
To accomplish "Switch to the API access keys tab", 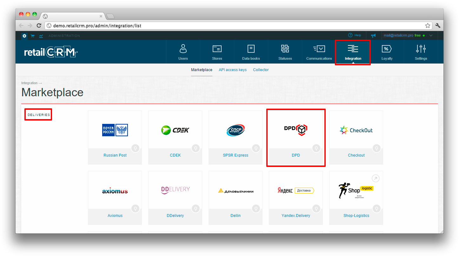I will pos(233,70).
